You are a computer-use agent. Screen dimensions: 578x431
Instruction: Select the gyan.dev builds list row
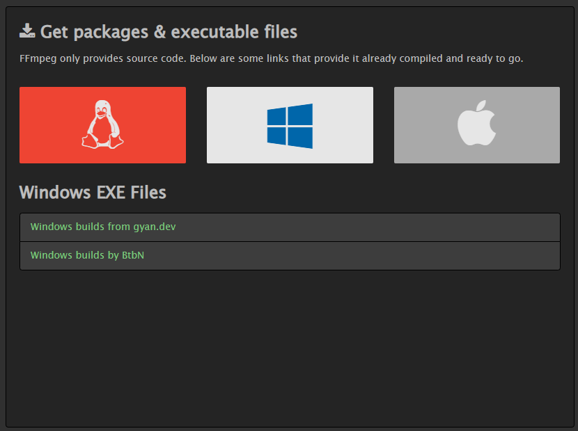tap(290, 227)
